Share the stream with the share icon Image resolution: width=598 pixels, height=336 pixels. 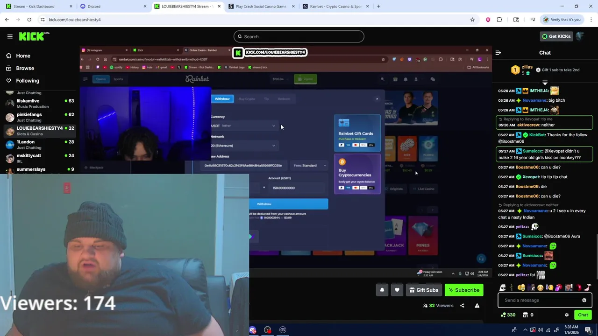(x=462, y=306)
